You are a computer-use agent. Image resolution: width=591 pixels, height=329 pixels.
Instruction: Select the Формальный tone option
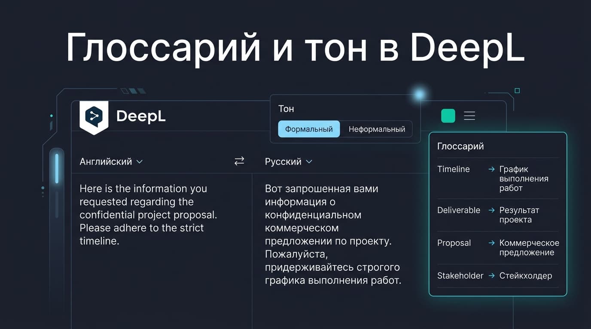(x=309, y=129)
